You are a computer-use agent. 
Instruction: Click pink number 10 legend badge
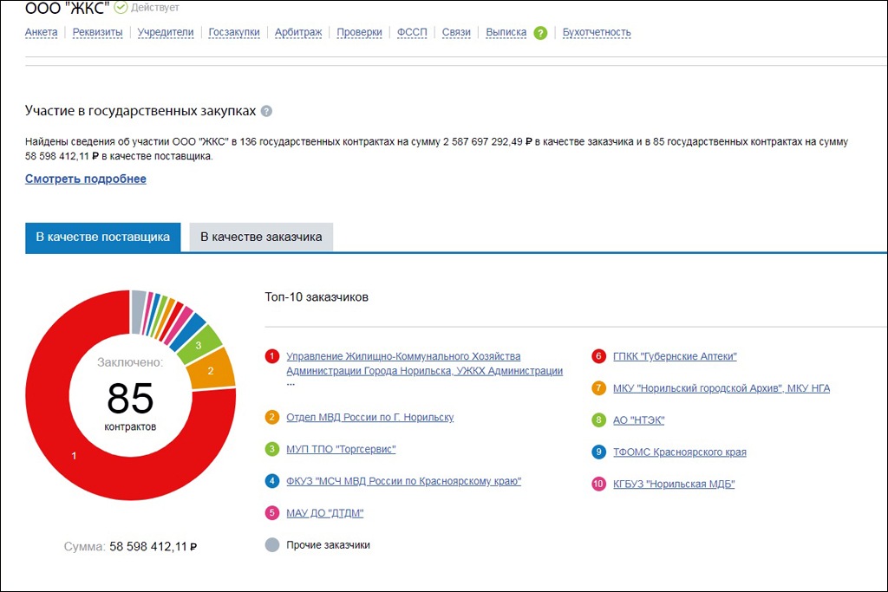(598, 485)
